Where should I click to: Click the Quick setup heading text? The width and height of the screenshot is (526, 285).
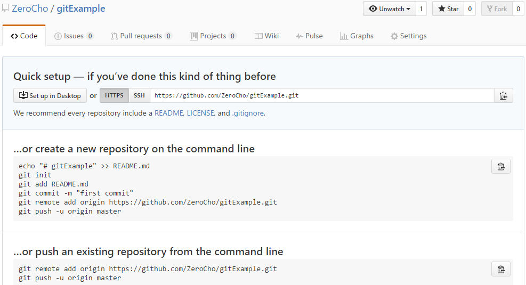144,77
